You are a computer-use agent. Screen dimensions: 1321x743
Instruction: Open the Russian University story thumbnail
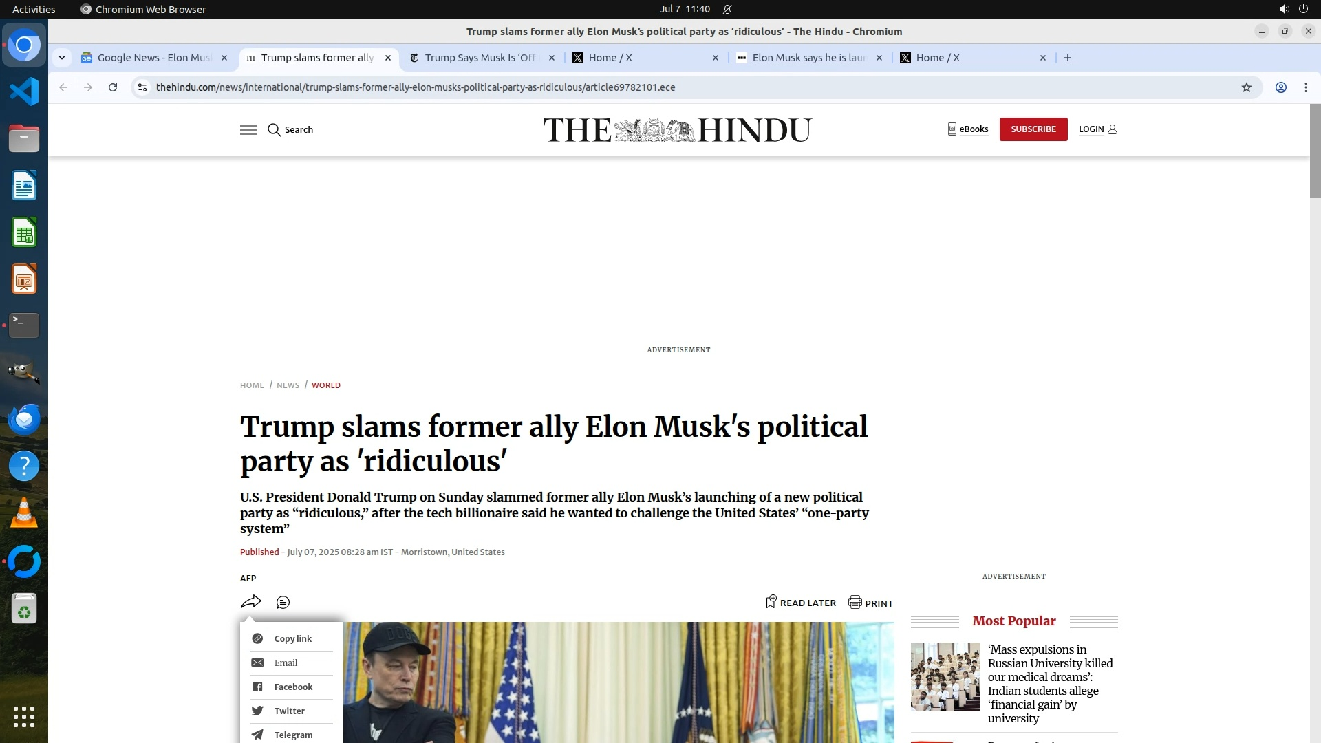pos(945,677)
